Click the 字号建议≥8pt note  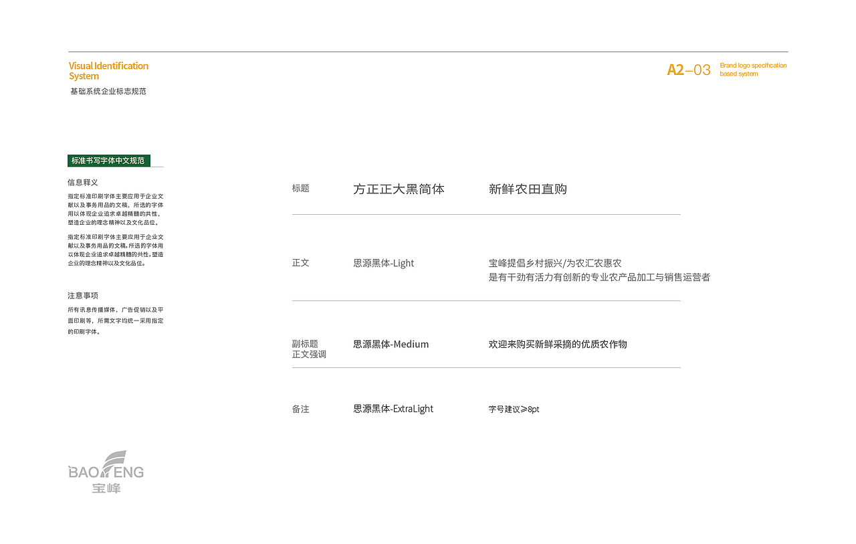pyautogui.click(x=514, y=409)
